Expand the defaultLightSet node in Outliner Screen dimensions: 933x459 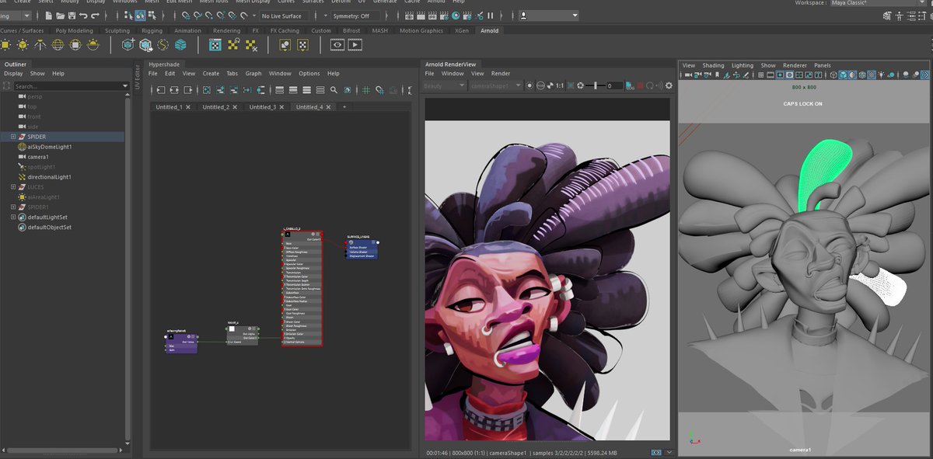pyautogui.click(x=13, y=217)
